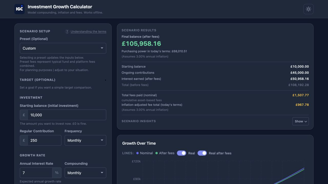The width and height of the screenshot is (328, 184).
Task: Open Understanding the terms link
Action: pyautogui.click(x=88, y=31)
